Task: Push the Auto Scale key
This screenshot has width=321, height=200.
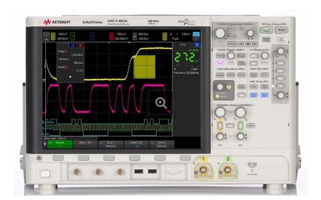Action: (281, 39)
